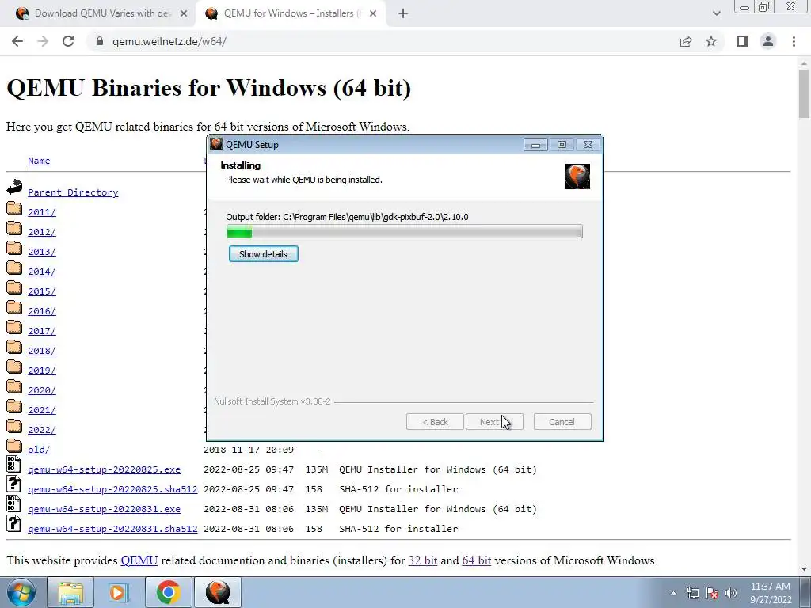Bookmark this page with the star icon
811x608 pixels.
[x=711, y=41]
